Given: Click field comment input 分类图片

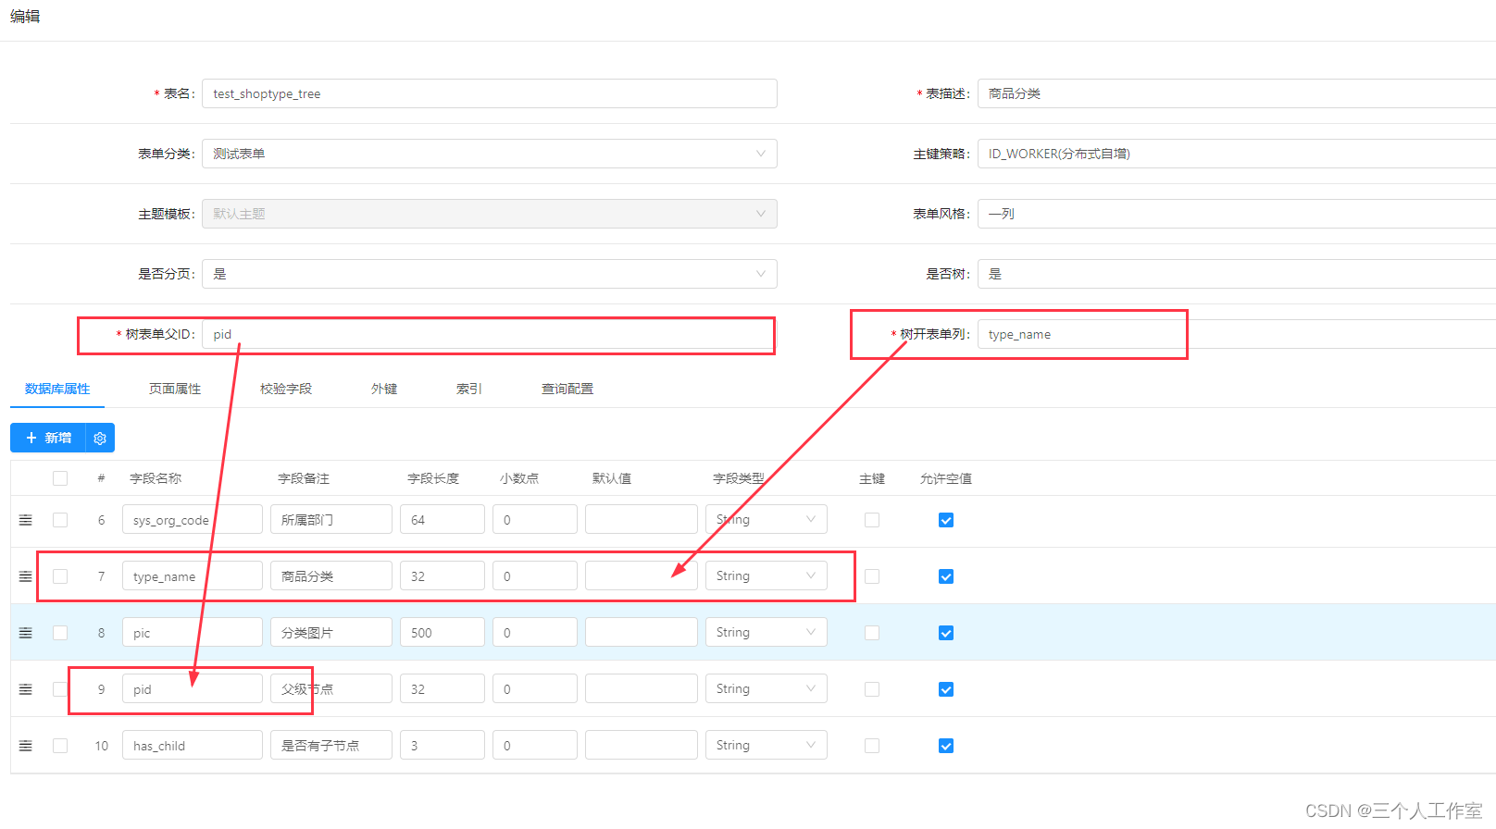Looking at the screenshot, I should point(331,632).
